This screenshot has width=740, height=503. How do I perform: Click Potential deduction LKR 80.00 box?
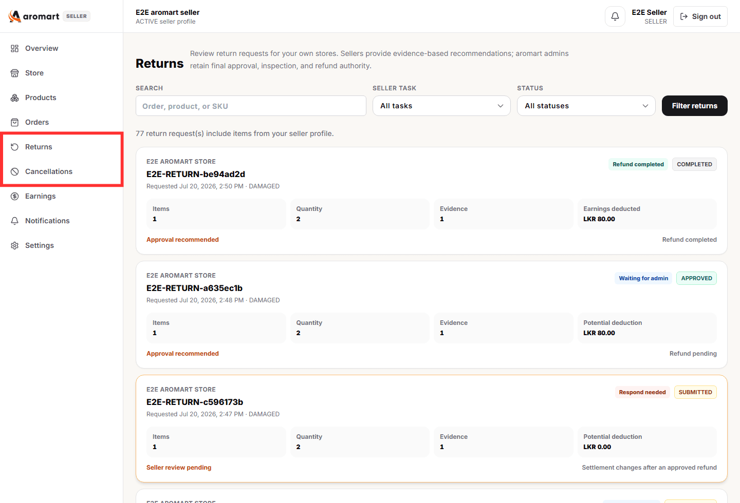point(647,328)
